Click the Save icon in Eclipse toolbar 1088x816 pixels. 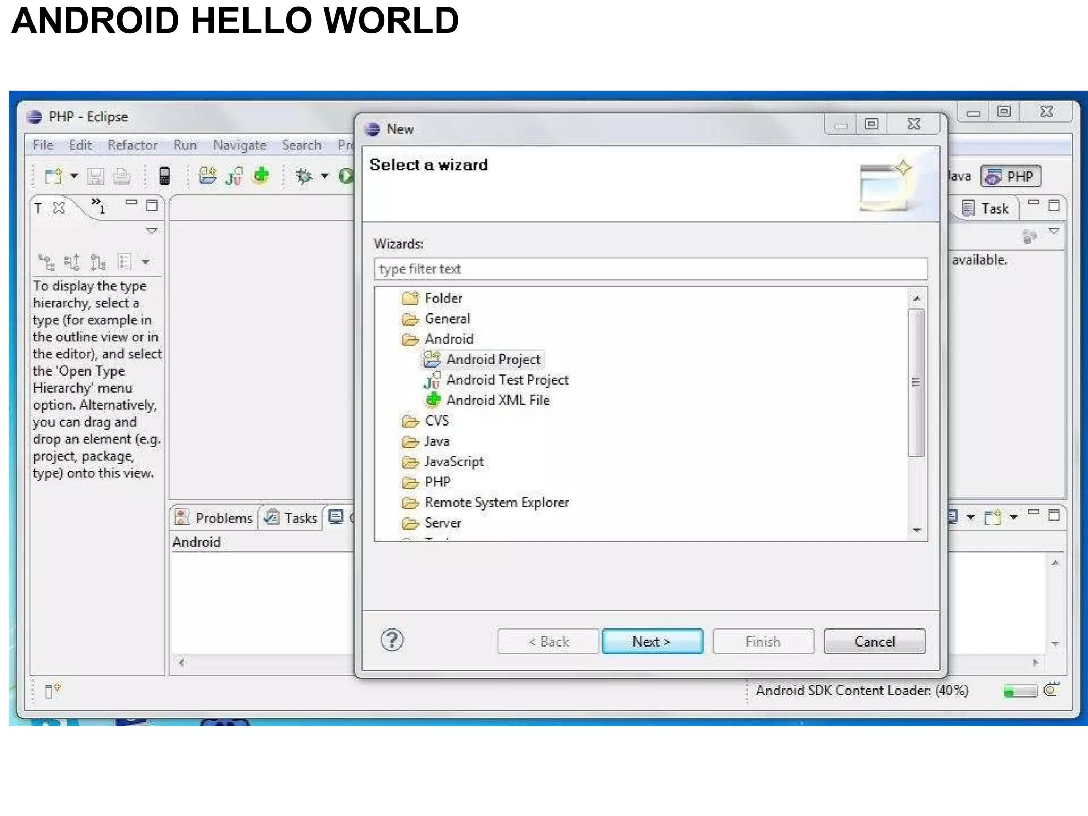pyautogui.click(x=96, y=176)
